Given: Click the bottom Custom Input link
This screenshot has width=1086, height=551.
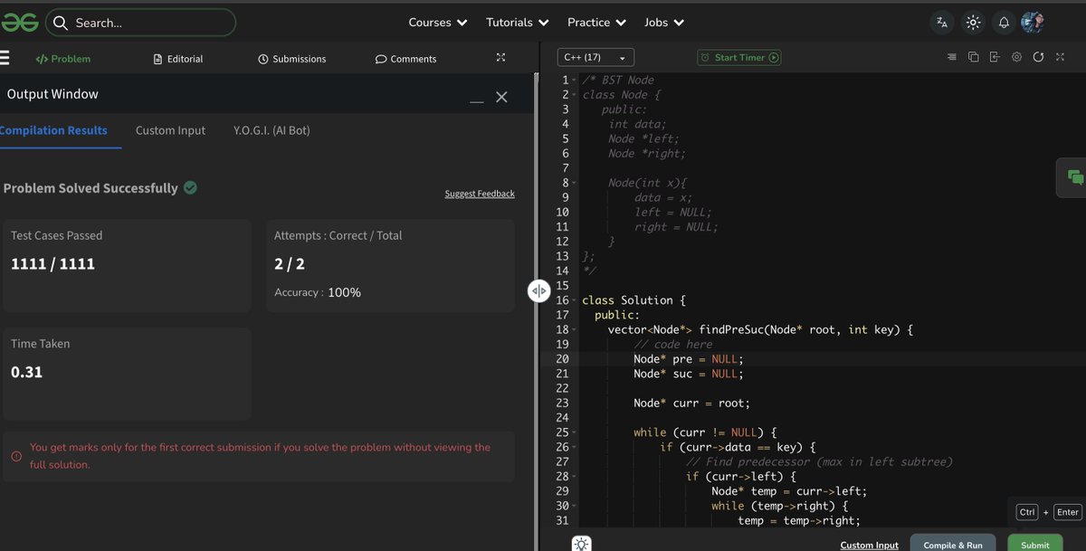Looking at the screenshot, I should (x=869, y=545).
